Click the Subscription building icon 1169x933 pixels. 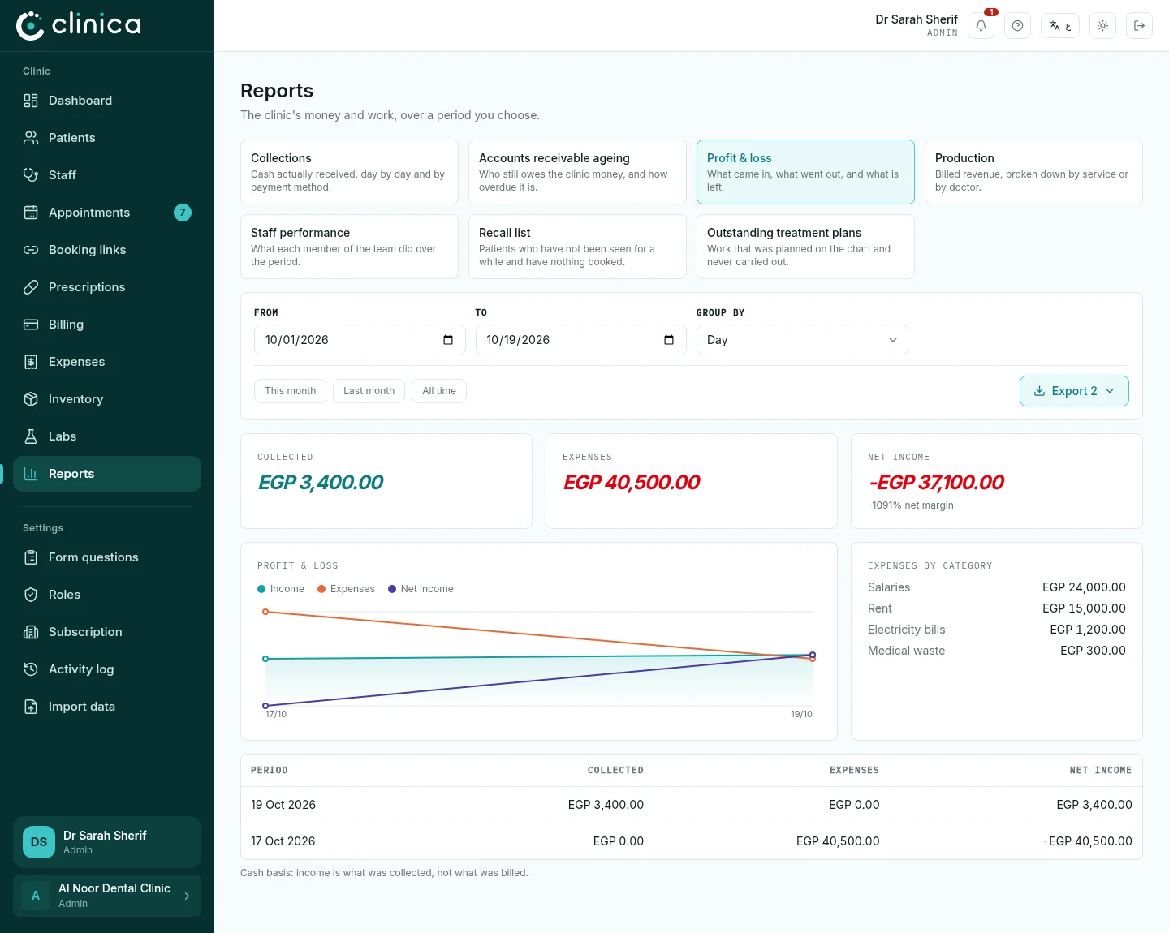(31, 632)
